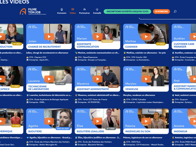The height and width of the screenshot is (147, 196).
Task: Click the Entreprise : La Graineterie text
Action: click(x=138, y=60)
